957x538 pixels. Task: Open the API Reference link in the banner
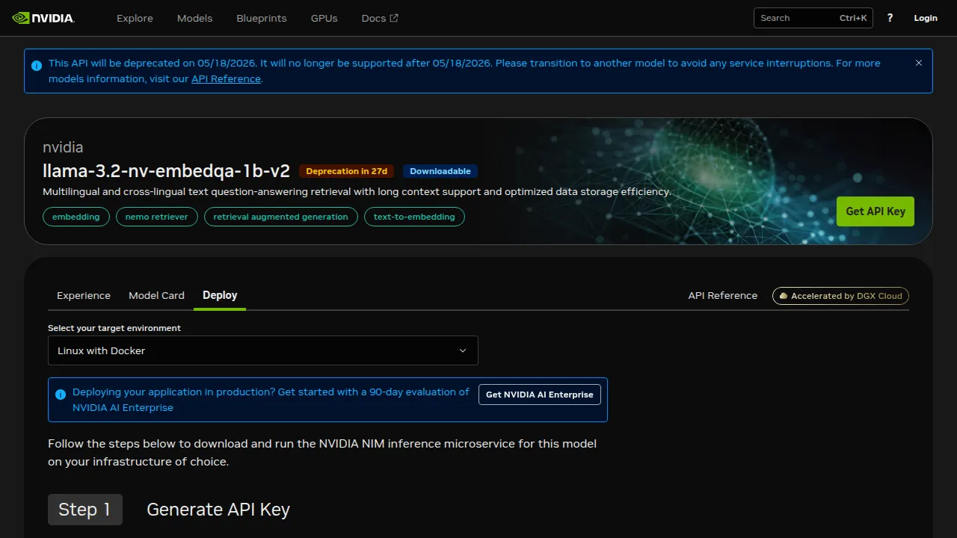pyautogui.click(x=226, y=78)
